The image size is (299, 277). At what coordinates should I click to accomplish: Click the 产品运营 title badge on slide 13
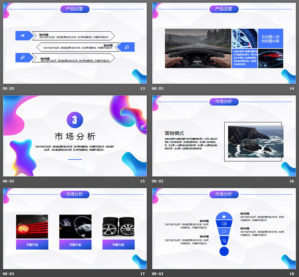point(75,9)
